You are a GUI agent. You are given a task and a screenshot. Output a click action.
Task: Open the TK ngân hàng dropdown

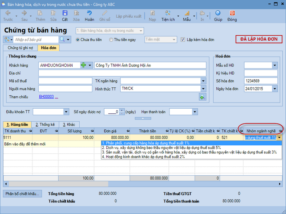pos(203,81)
